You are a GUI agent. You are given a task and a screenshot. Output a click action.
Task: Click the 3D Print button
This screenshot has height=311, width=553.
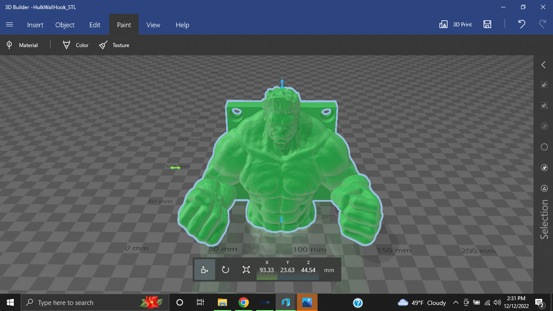(x=455, y=25)
